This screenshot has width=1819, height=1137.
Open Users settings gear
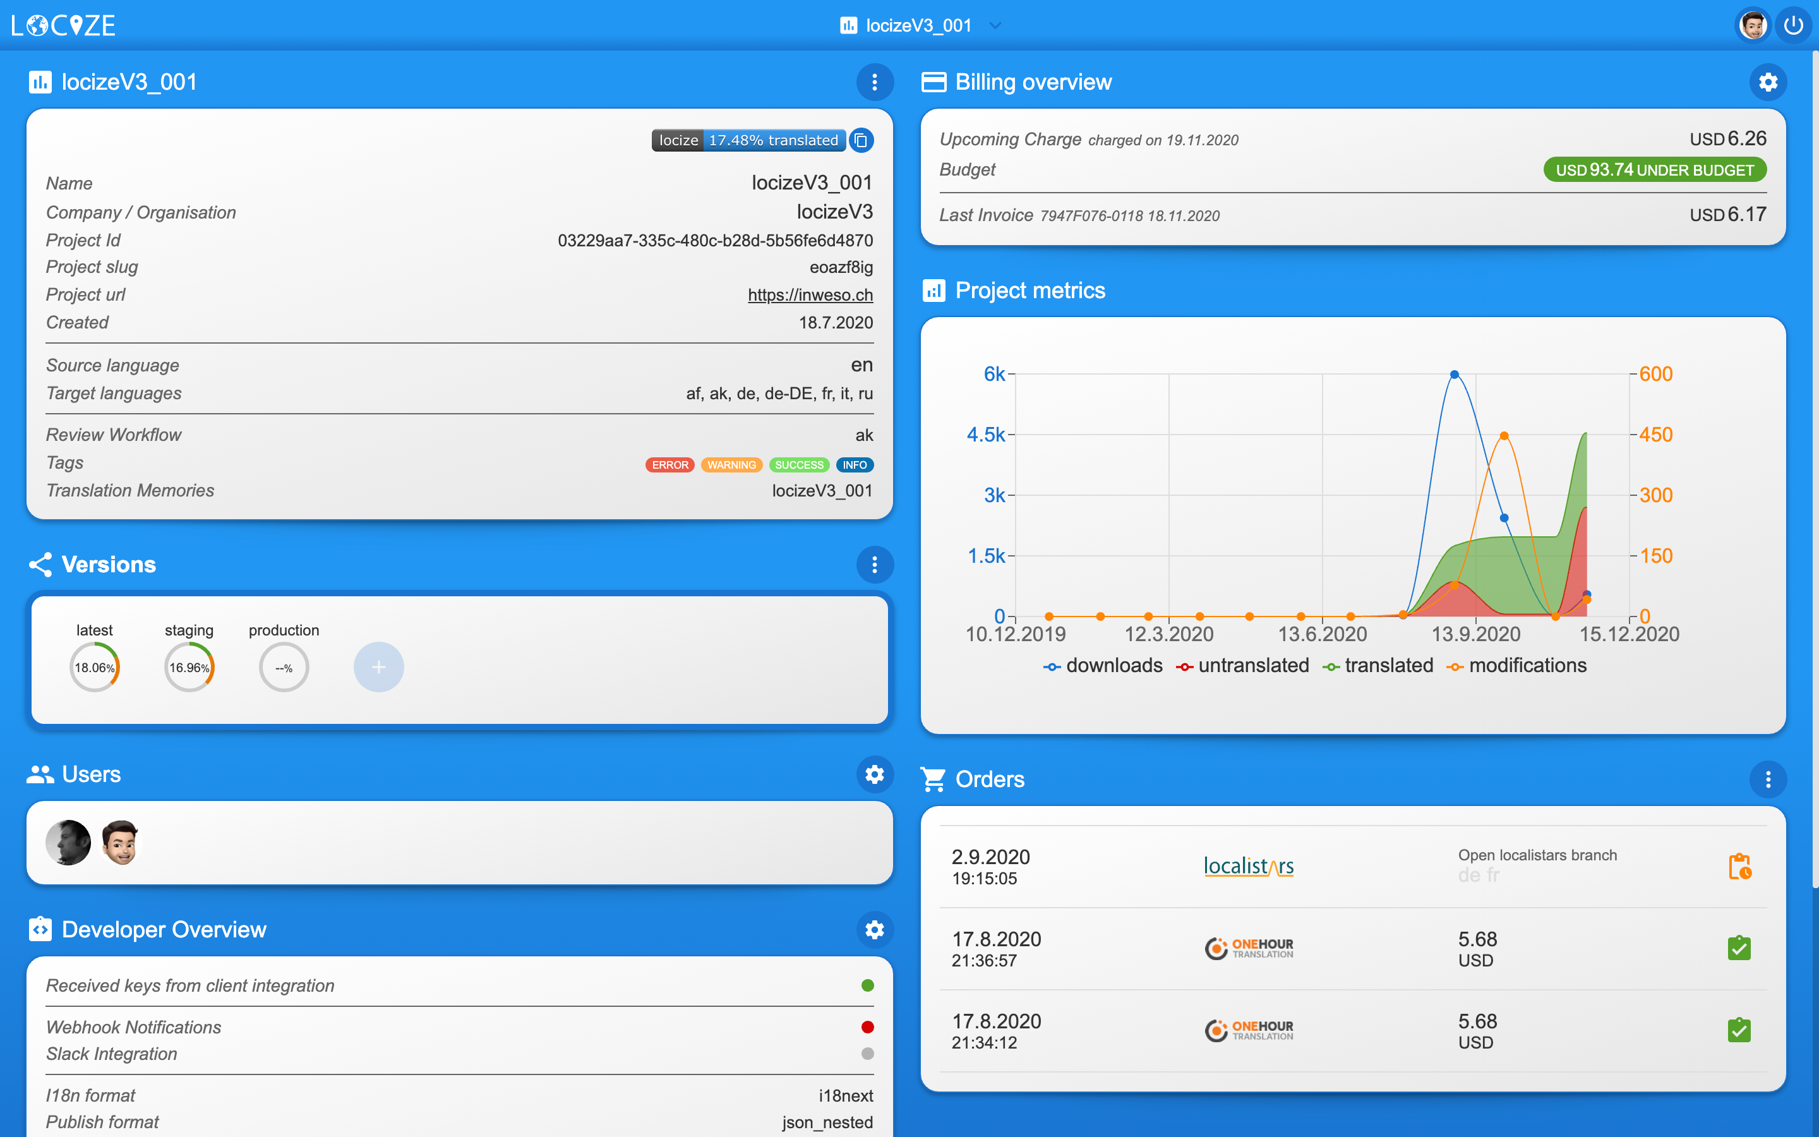tap(874, 774)
